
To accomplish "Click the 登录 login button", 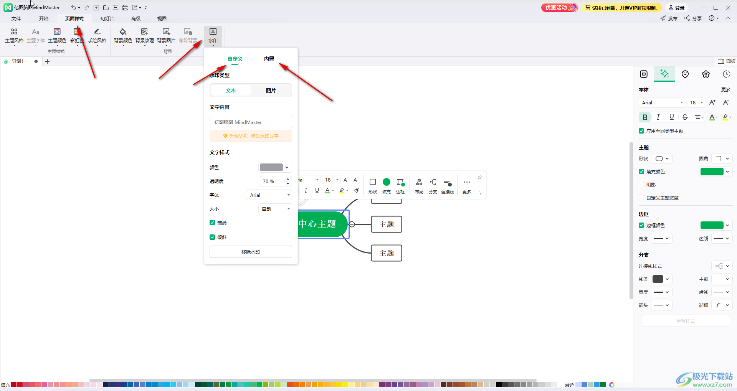I will (x=677, y=8).
